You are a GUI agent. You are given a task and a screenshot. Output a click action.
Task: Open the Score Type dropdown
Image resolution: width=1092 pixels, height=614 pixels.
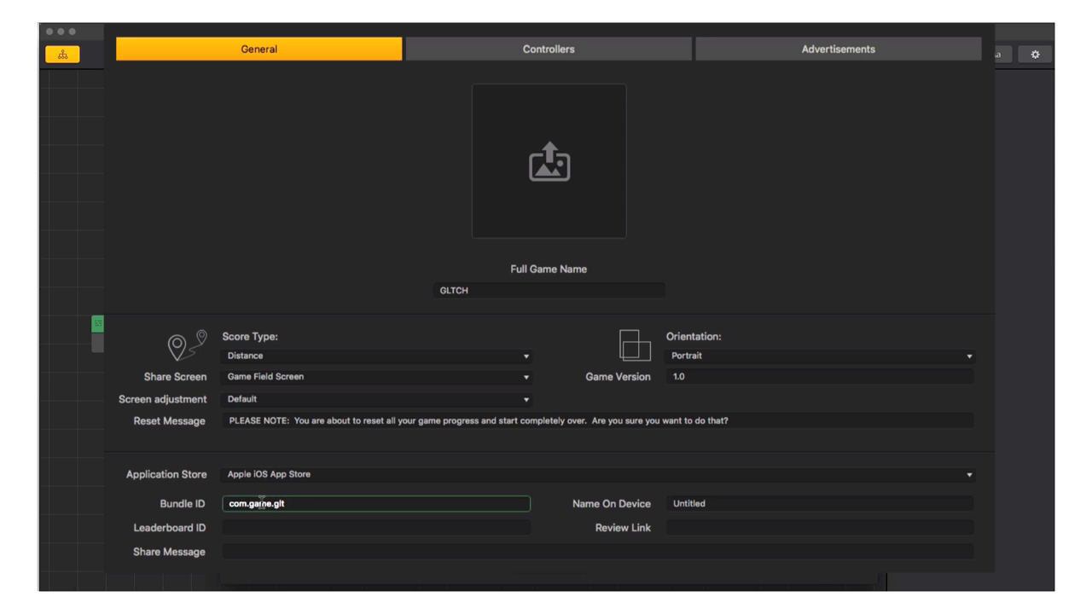[x=377, y=356]
